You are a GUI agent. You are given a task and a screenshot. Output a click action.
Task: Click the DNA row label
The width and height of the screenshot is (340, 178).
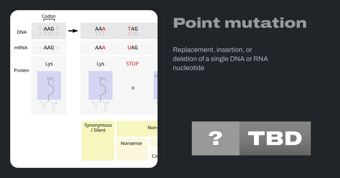point(22,32)
